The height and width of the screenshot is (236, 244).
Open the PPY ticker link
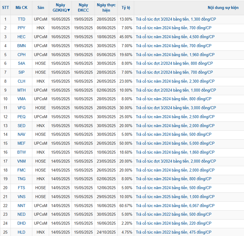(21, 28)
